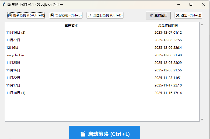
Task: Minimize the 剪映小助手 window
Action: point(179,4)
